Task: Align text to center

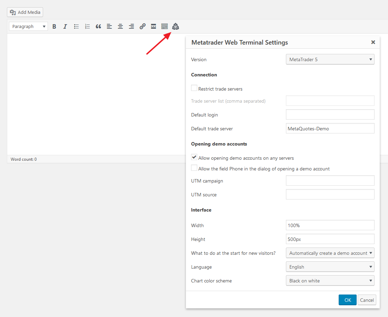Action: click(x=120, y=26)
